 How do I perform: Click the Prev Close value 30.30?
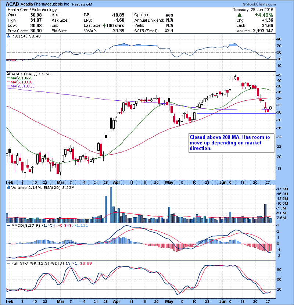pos(36,31)
